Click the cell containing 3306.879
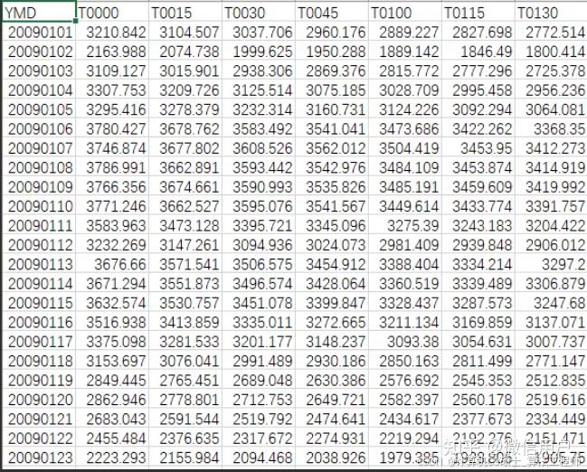 [551, 283]
